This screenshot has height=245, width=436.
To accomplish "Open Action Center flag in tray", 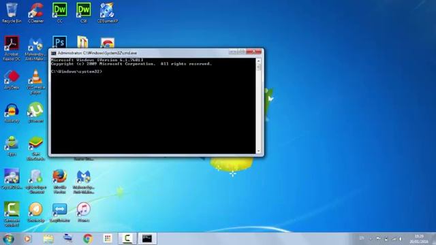I will click(x=379, y=239).
